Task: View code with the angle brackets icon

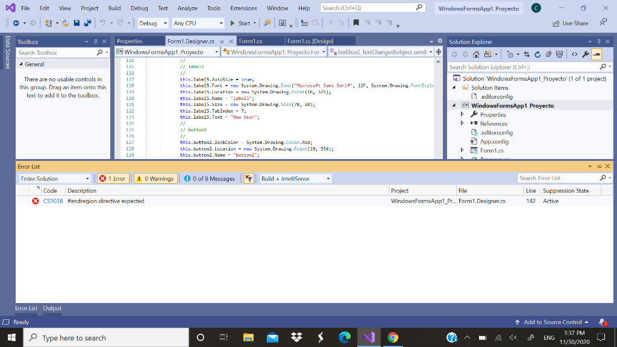Action: (x=574, y=54)
